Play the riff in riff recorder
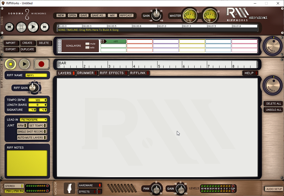Screen dimensions: 284x196 click(24, 64)
